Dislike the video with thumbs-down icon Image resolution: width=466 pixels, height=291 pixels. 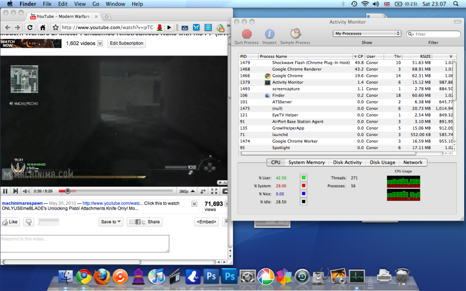coord(29,222)
